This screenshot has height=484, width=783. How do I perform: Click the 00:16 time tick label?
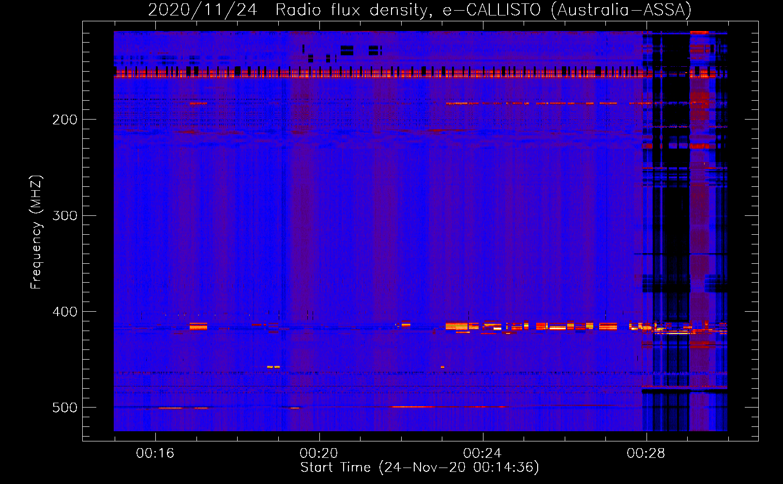[x=155, y=454]
